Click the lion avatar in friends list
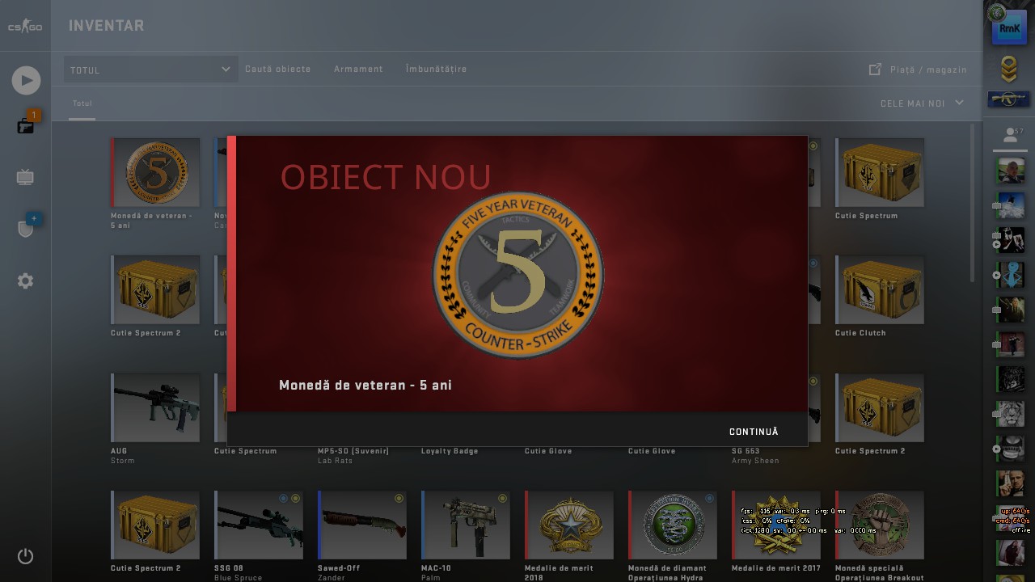This screenshot has width=1035, height=582. pyautogui.click(x=1011, y=414)
